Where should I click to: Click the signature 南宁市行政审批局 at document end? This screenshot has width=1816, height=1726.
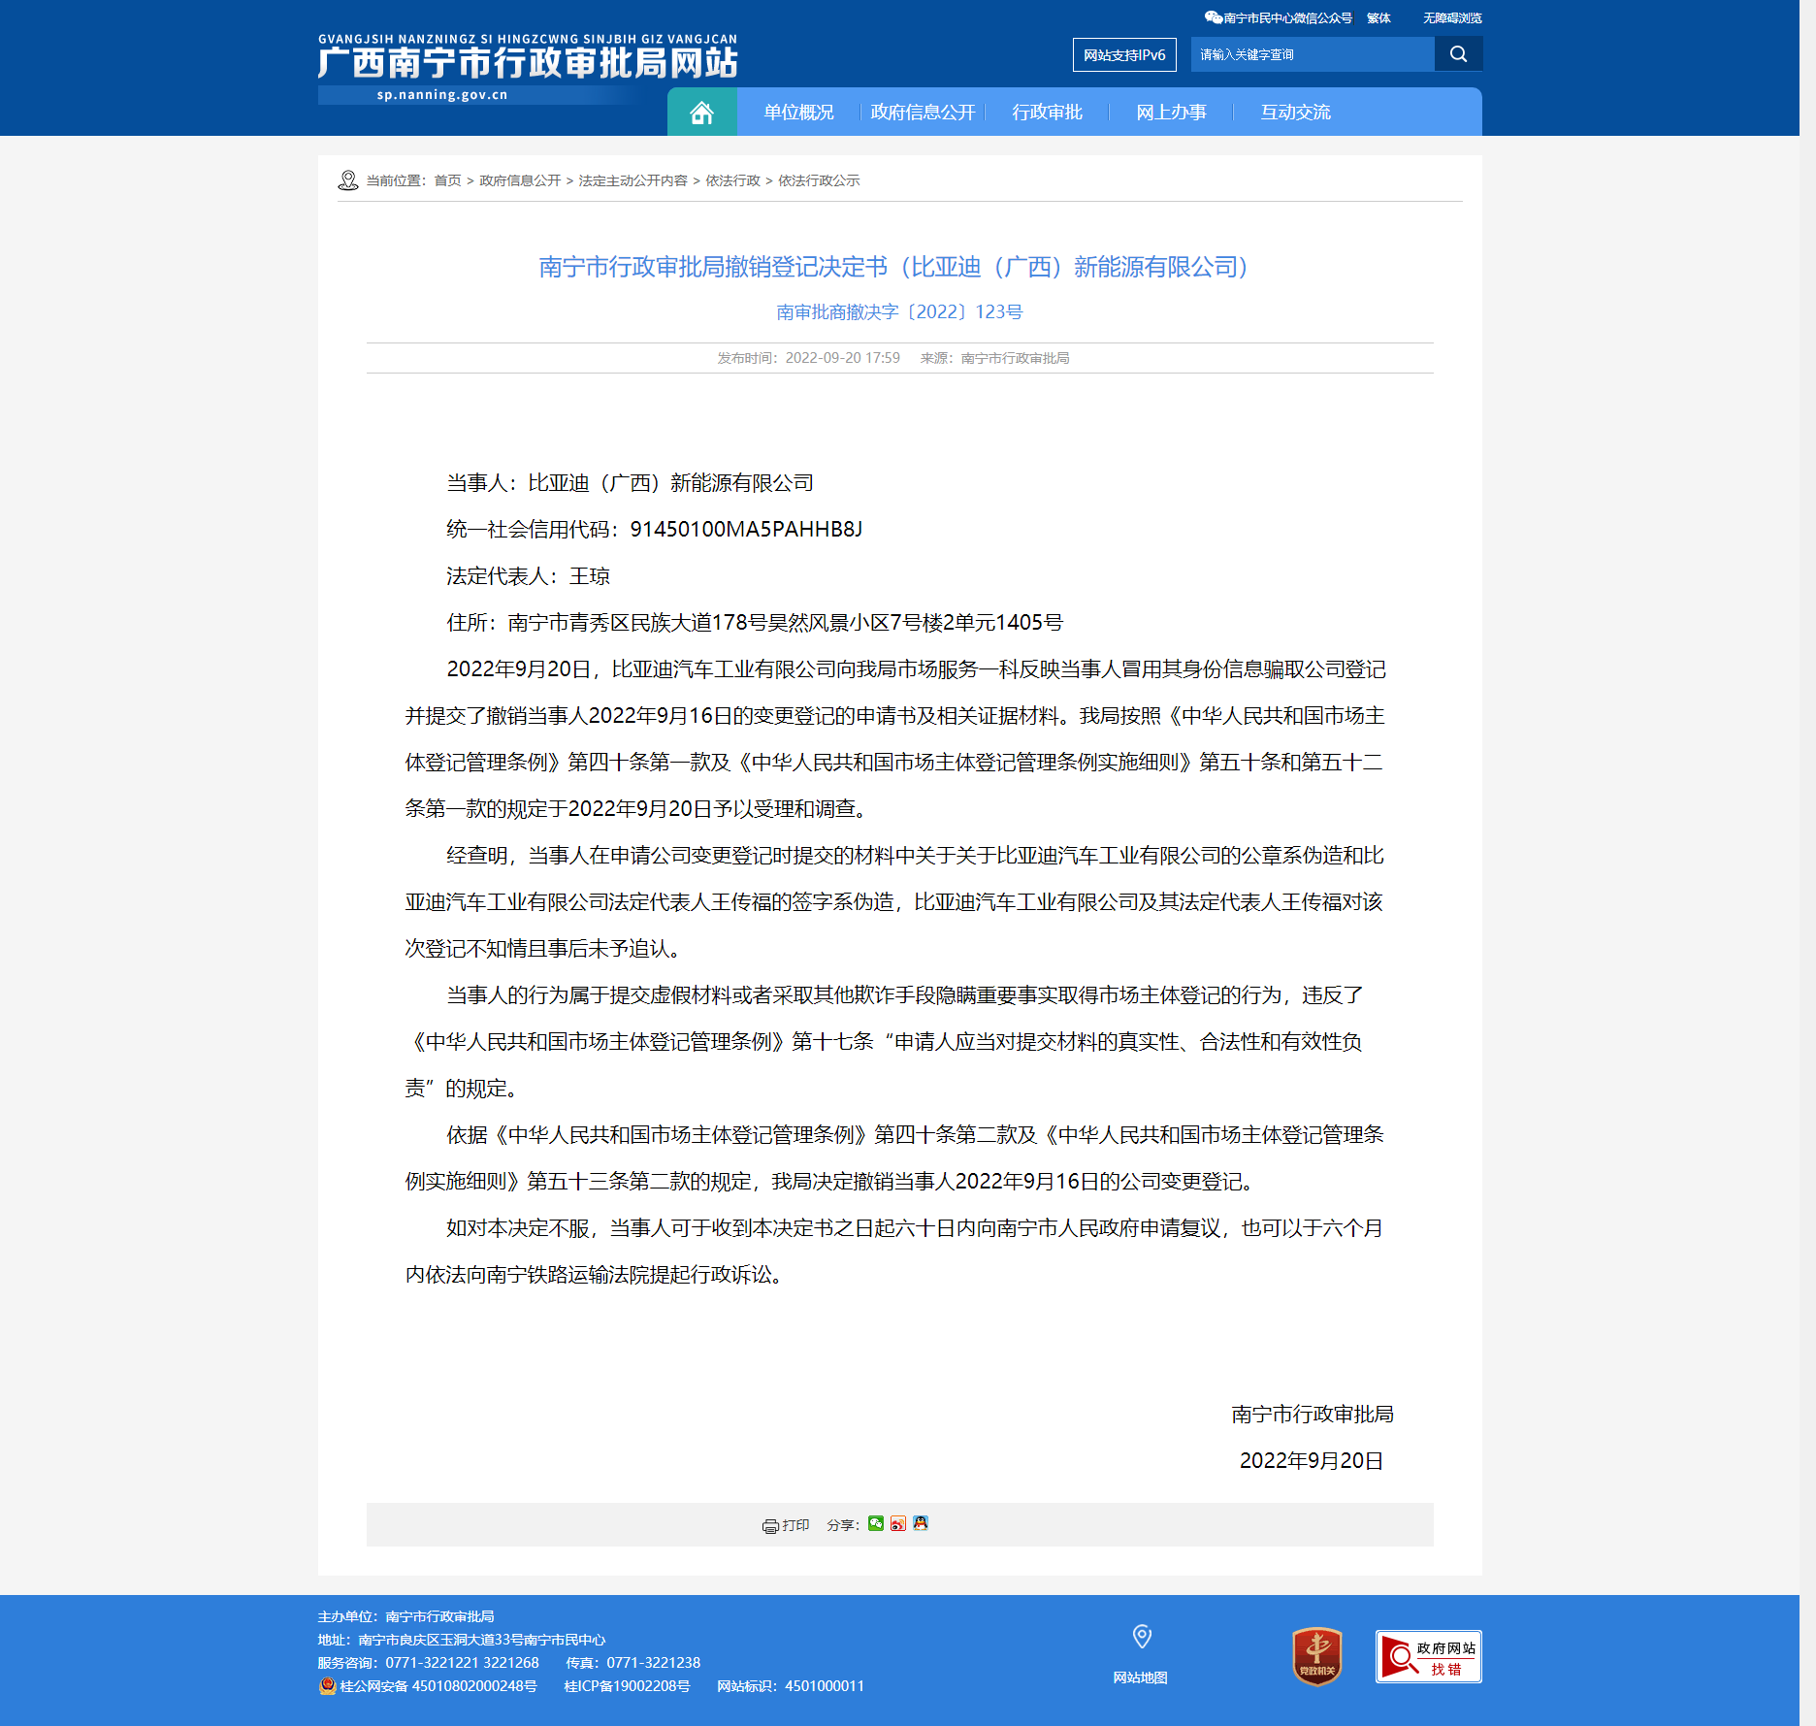click(1313, 1414)
